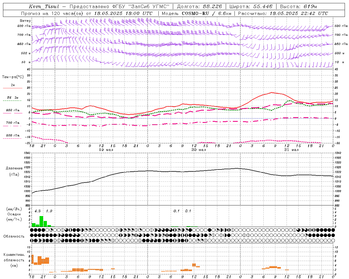
Task: Click the precipitation total "4.3"
Action: click(x=38, y=211)
